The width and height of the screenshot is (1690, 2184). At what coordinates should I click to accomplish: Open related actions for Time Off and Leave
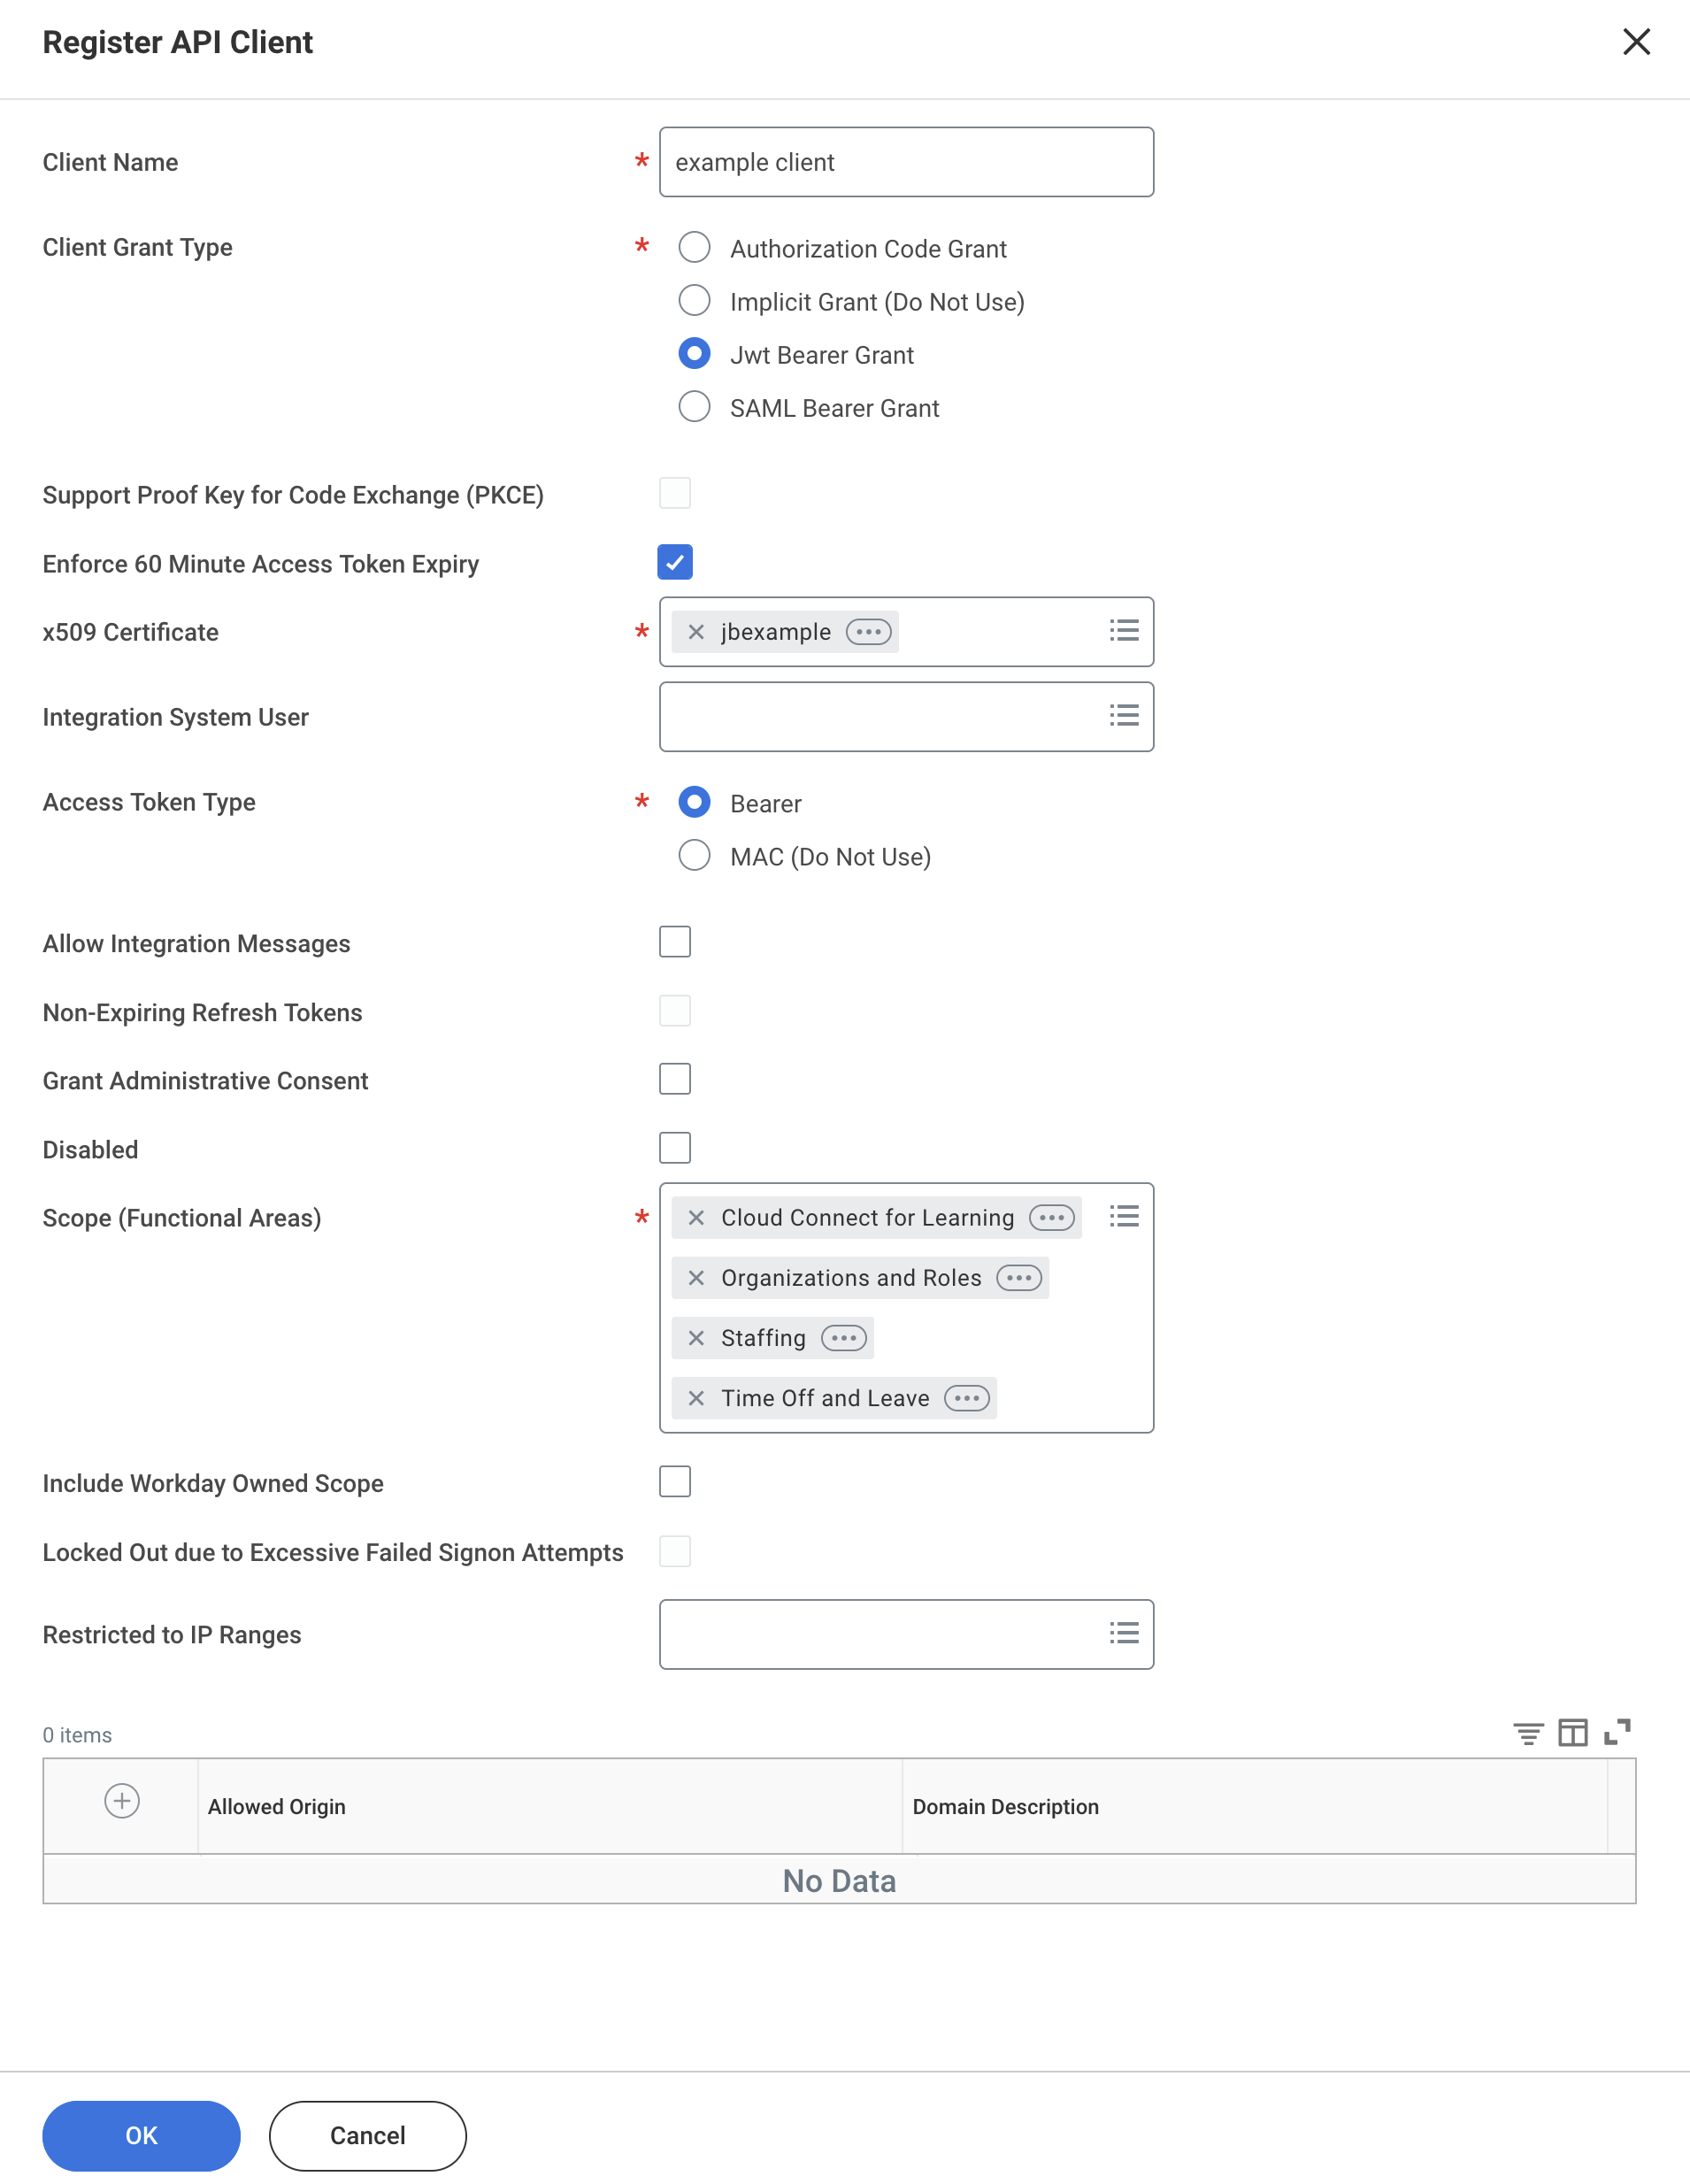pos(966,1398)
